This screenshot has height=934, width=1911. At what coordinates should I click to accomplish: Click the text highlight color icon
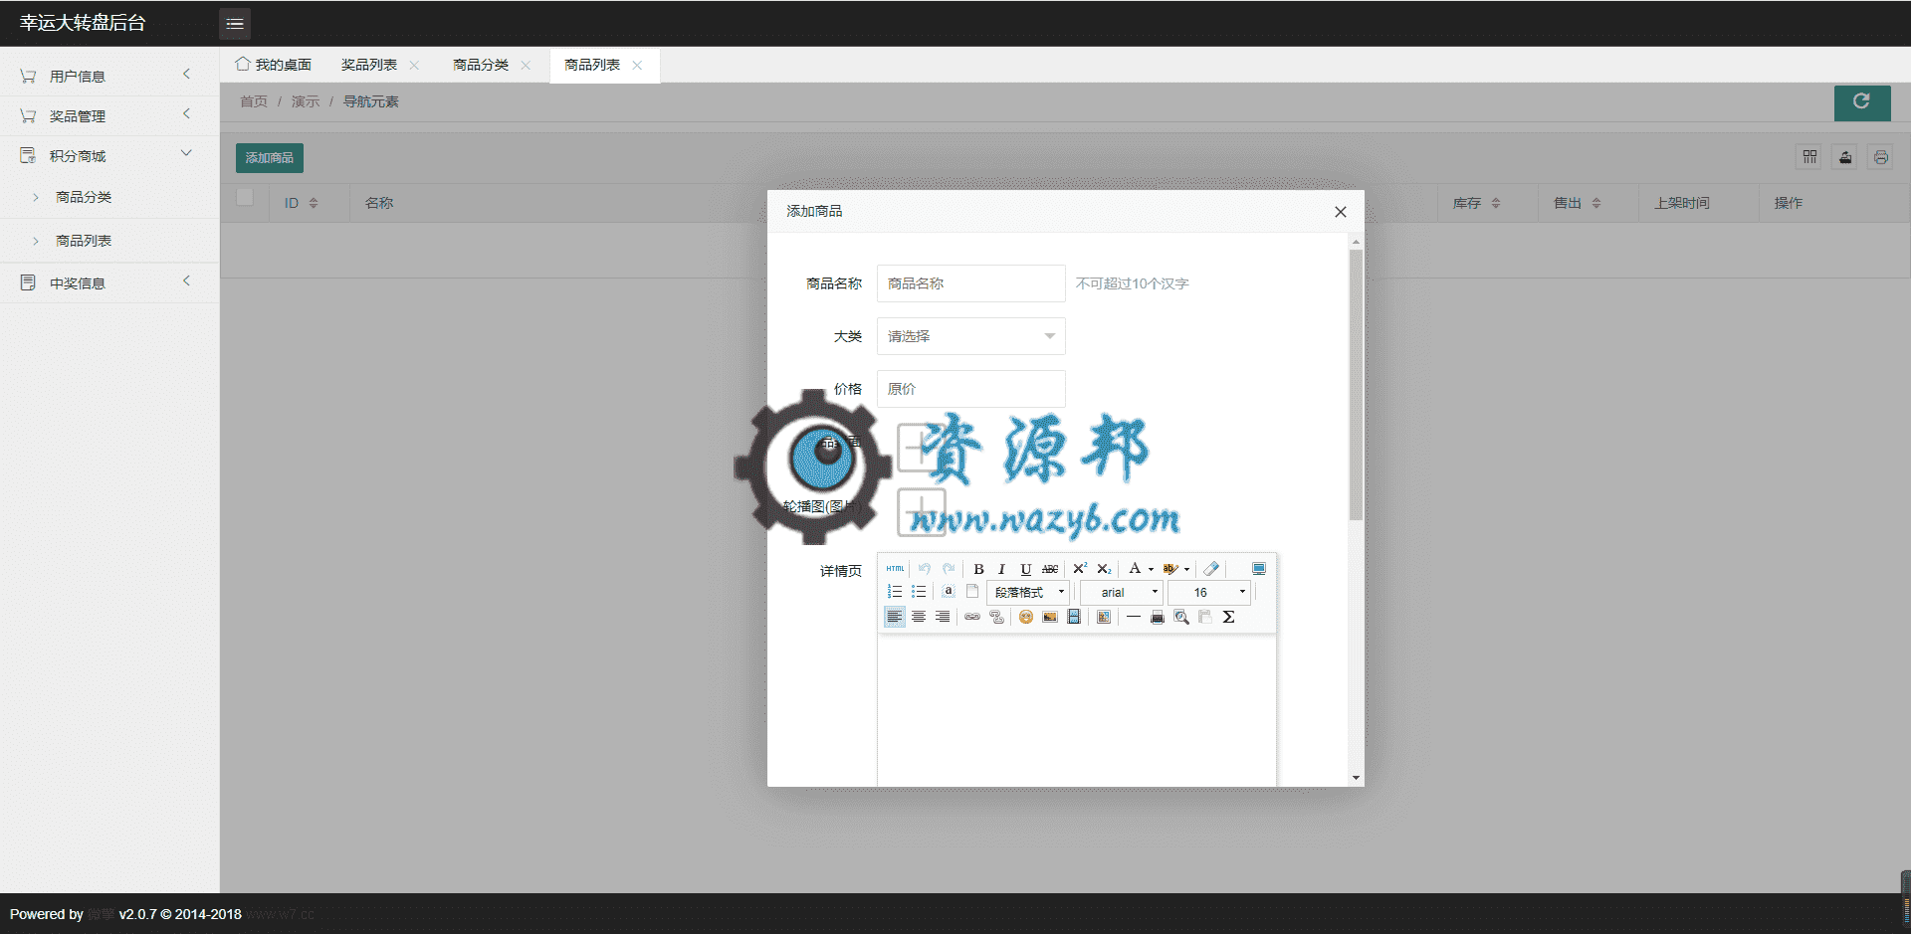pyautogui.click(x=1170, y=569)
